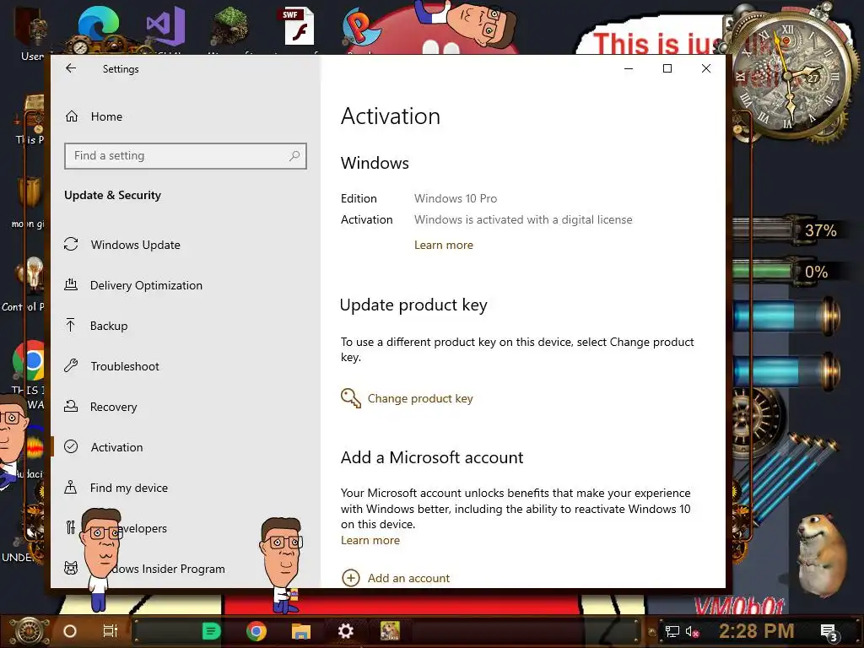Click the network icon in system tray
Image resolution: width=864 pixels, height=648 pixels.
tap(672, 631)
